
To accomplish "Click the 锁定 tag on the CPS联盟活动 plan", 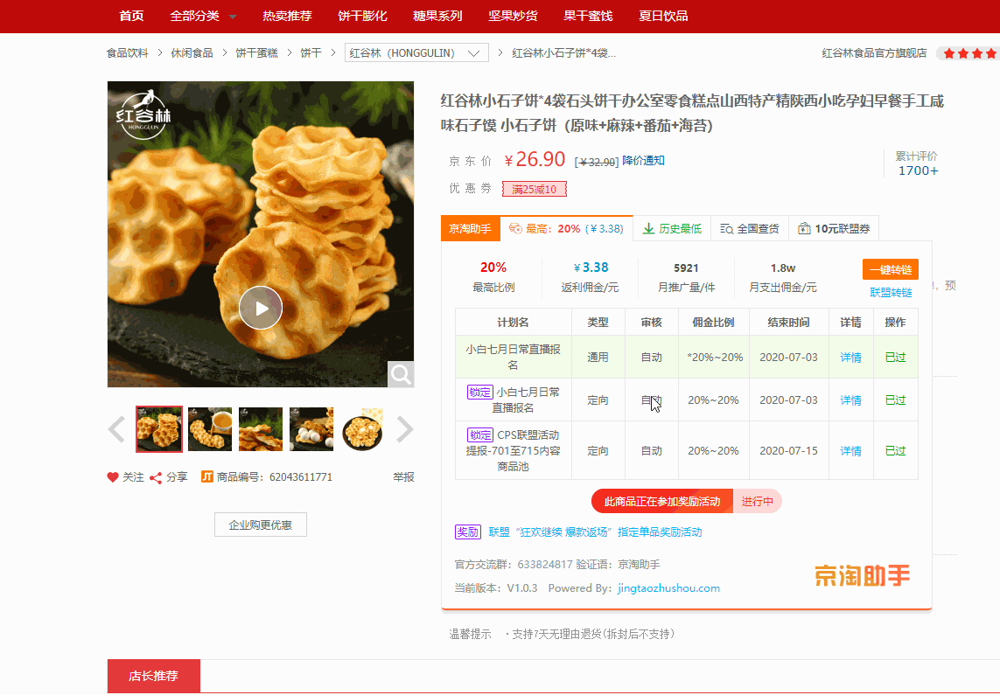I will pyautogui.click(x=480, y=435).
